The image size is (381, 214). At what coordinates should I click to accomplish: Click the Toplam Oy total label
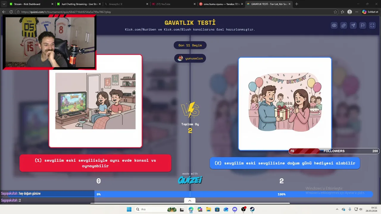(190, 124)
